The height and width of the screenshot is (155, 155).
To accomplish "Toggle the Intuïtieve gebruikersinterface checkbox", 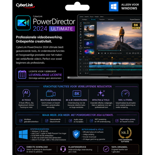I will 21,121.
